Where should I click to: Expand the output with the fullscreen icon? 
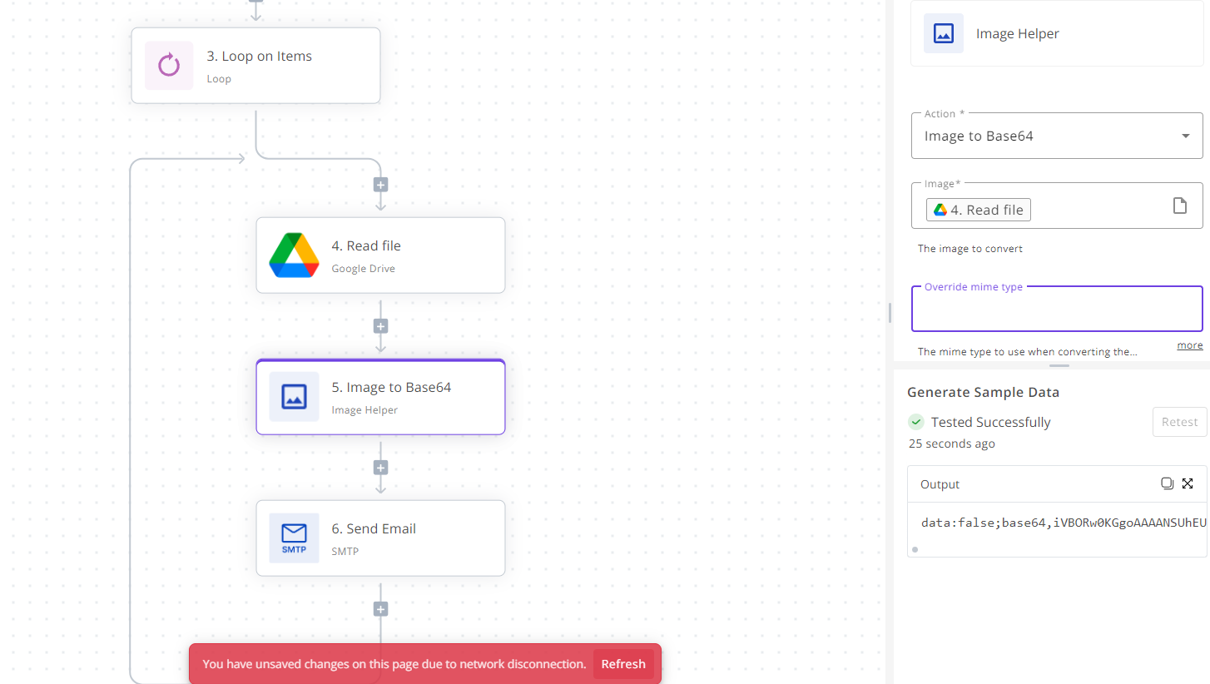pyautogui.click(x=1188, y=483)
